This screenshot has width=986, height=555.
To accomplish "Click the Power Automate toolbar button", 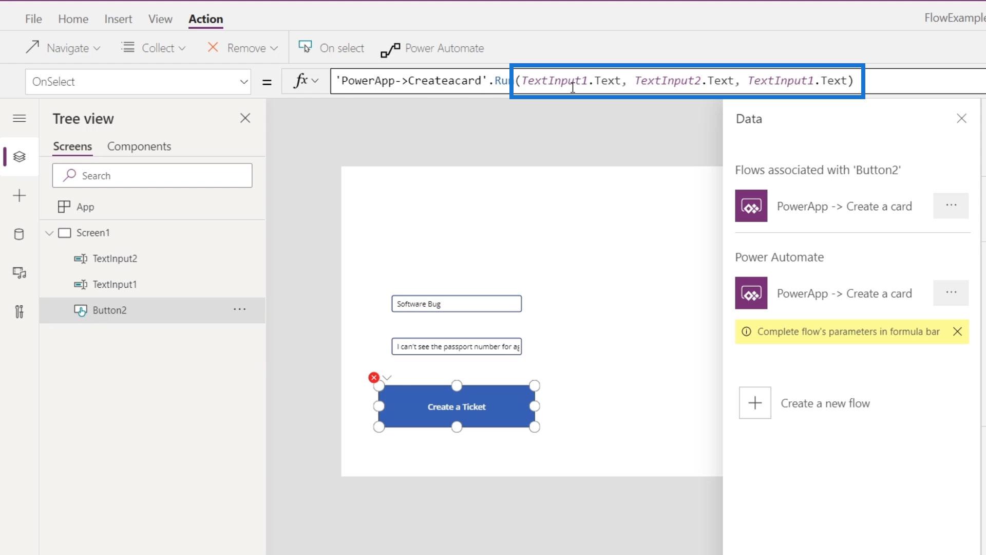I will 432,48.
